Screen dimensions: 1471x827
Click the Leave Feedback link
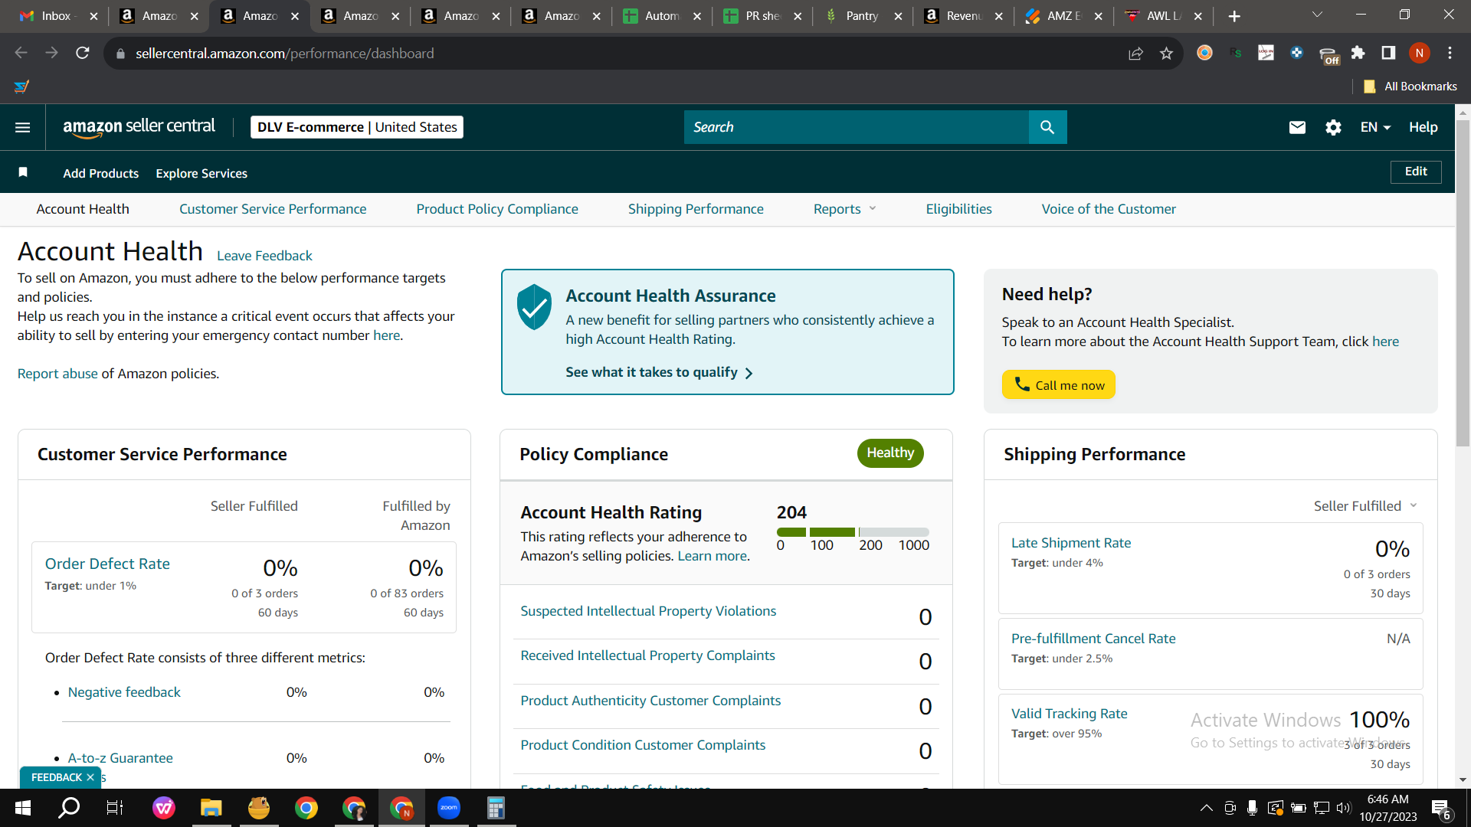pos(264,256)
